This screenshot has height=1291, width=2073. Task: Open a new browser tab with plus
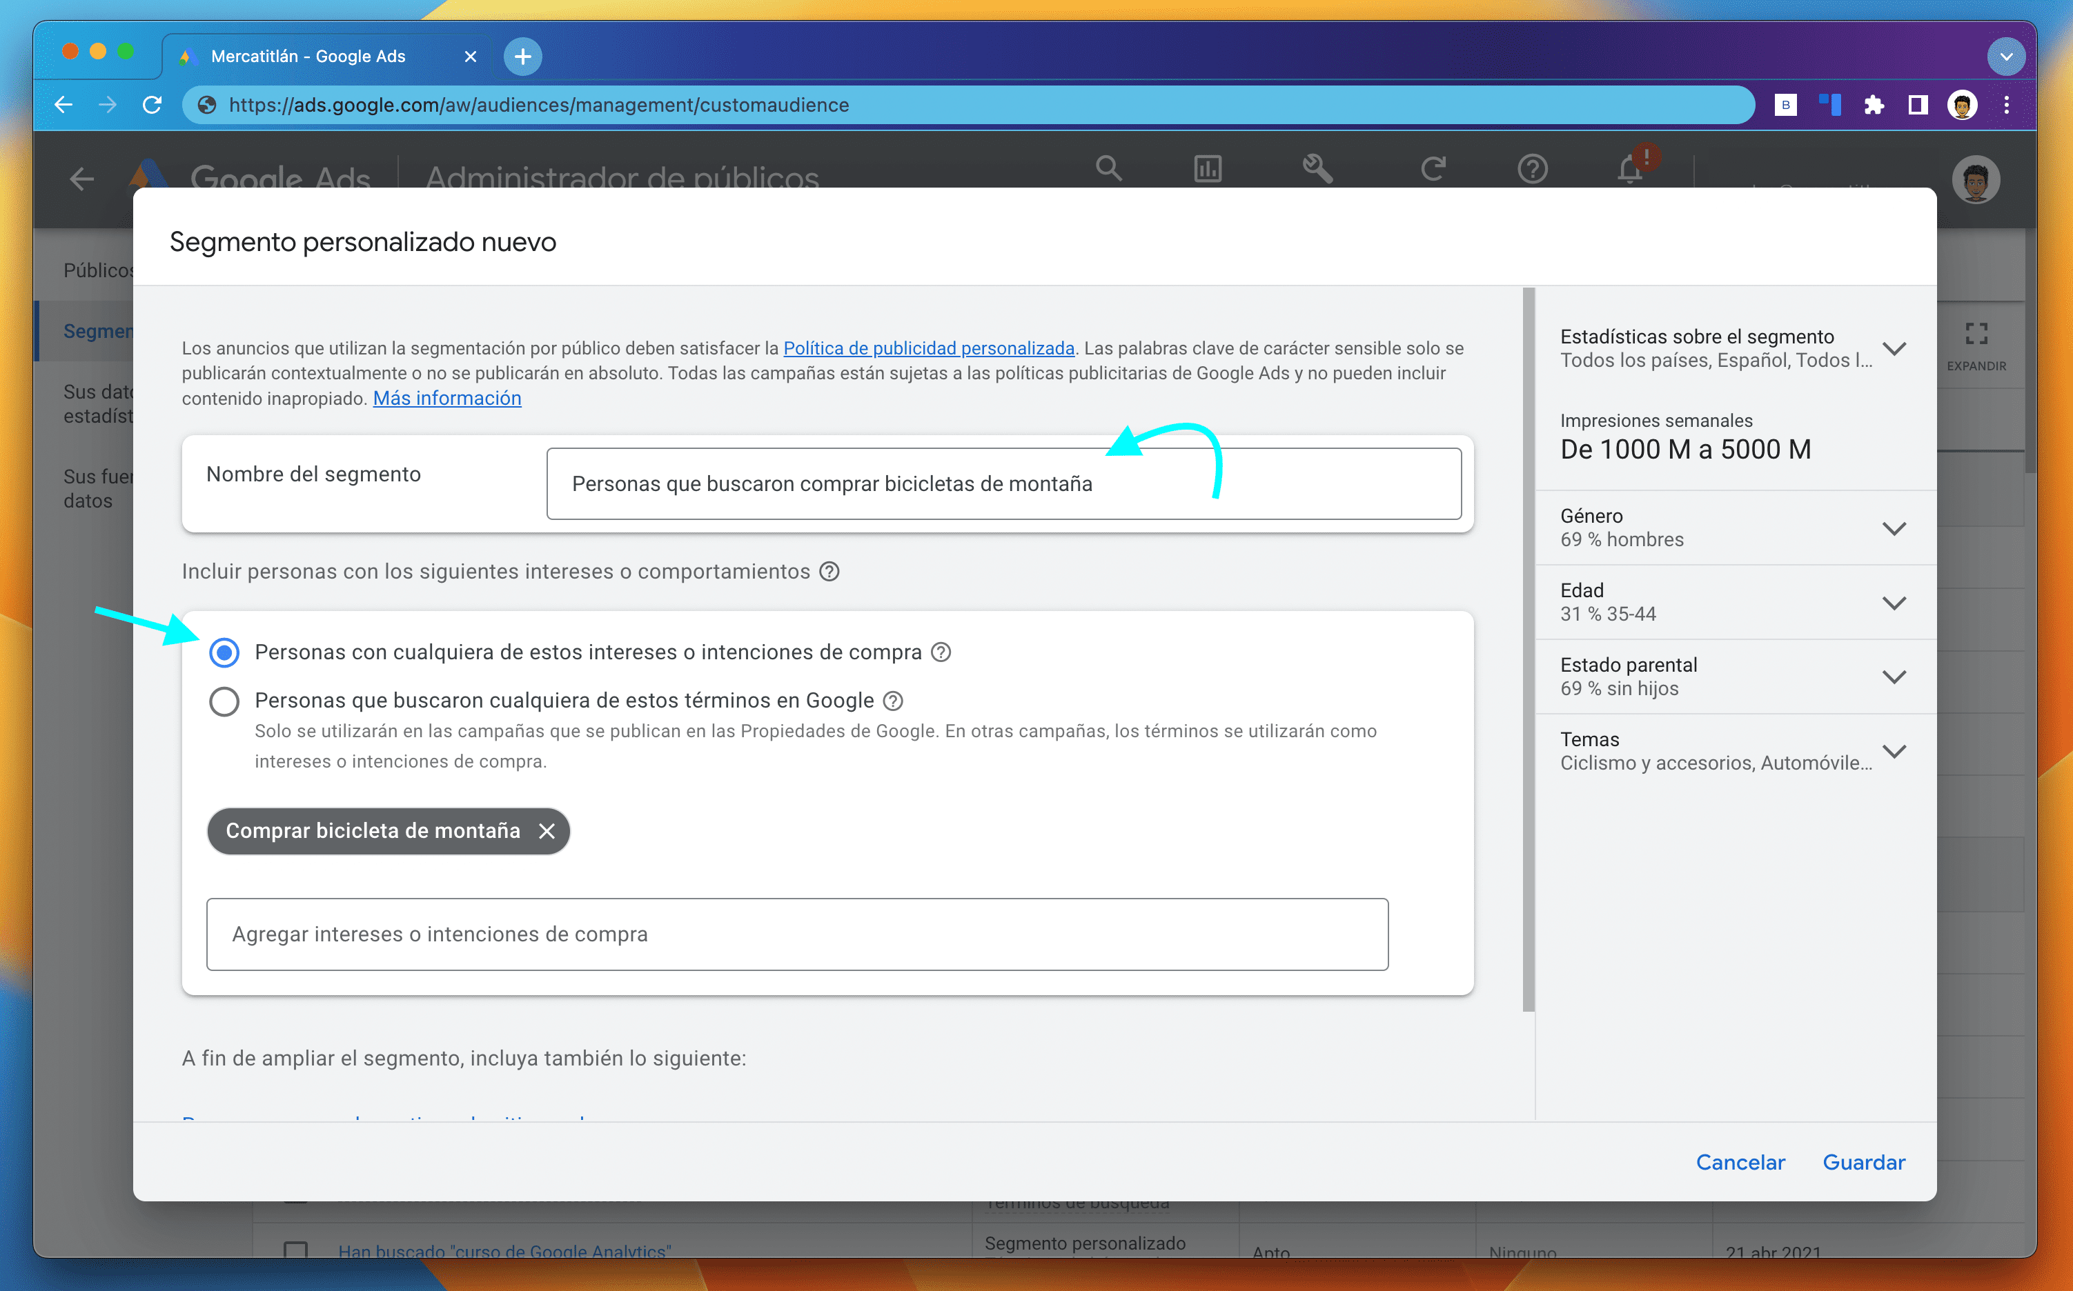coord(522,57)
